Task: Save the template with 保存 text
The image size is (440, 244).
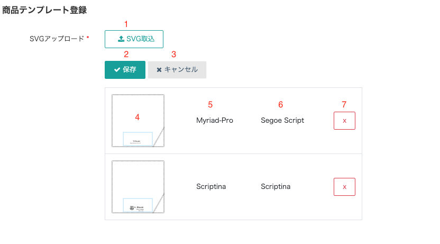Action: tap(130, 70)
